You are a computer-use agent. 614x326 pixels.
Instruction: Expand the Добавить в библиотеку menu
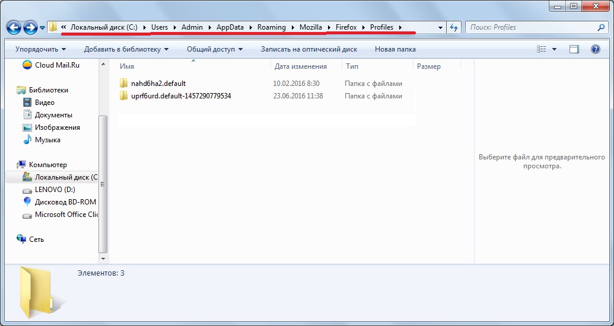pyautogui.click(x=126, y=49)
